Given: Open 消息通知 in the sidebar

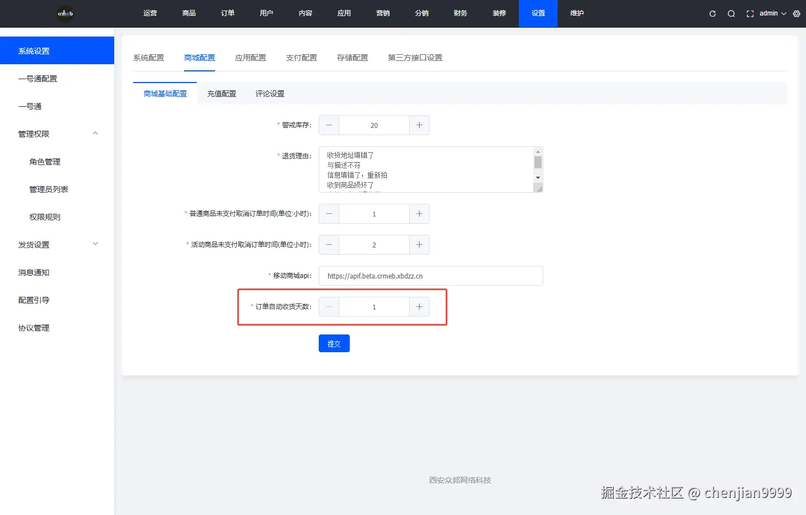Looking at the screenshot, I should pyautogui.click(x=57, y=272).
